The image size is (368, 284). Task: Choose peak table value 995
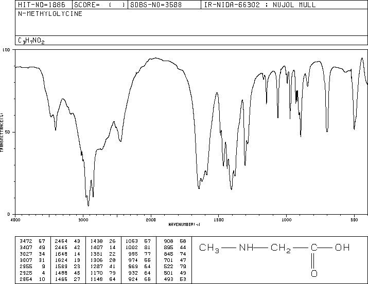[133, 254]
